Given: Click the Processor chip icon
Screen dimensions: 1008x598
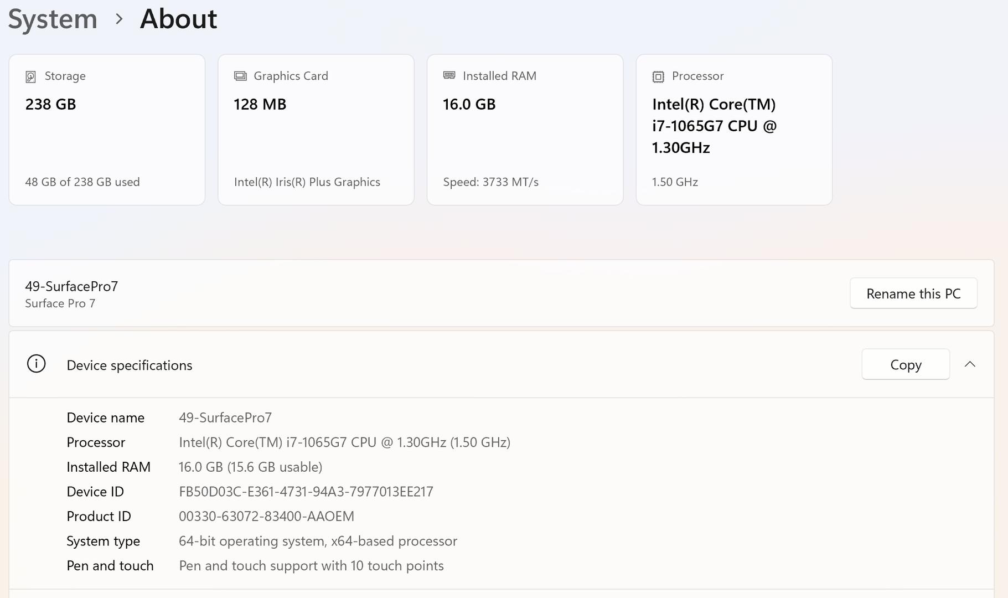Looking at the screenshot, I should (658, 76).
